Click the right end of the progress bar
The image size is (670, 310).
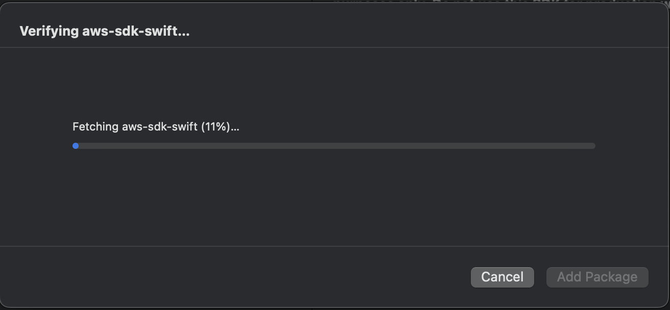point(592,146)
